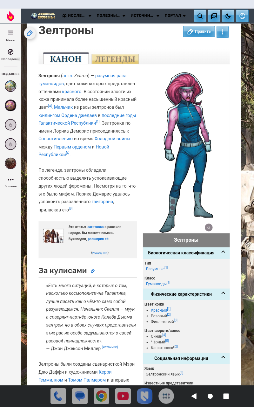The width and height of the screenshot is (254, 407).
Task: Launch YouTube from the dock
Action: pos(123,396)
